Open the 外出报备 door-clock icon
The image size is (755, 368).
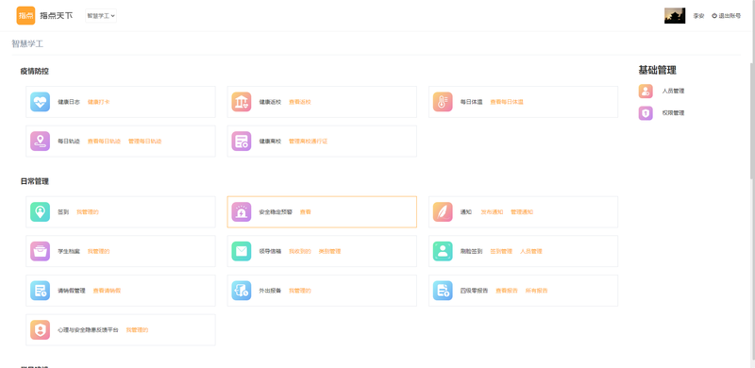click(242, 291)
